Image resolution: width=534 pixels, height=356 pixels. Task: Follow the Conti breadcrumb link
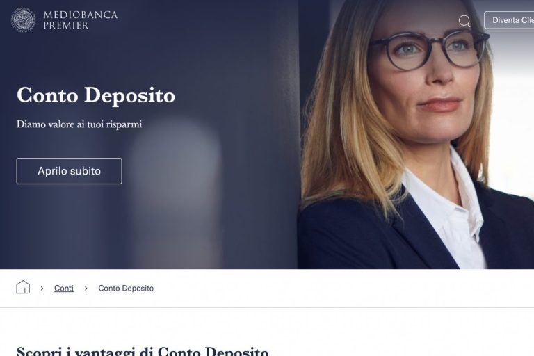point(64,288)
